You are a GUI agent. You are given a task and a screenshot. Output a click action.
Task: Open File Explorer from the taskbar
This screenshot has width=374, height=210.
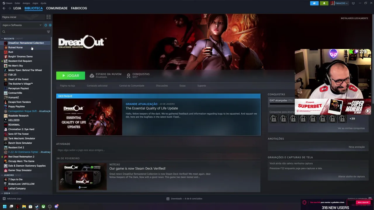click(x=24, y=206)
